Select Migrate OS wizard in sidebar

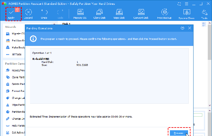[x=15, y=34]
